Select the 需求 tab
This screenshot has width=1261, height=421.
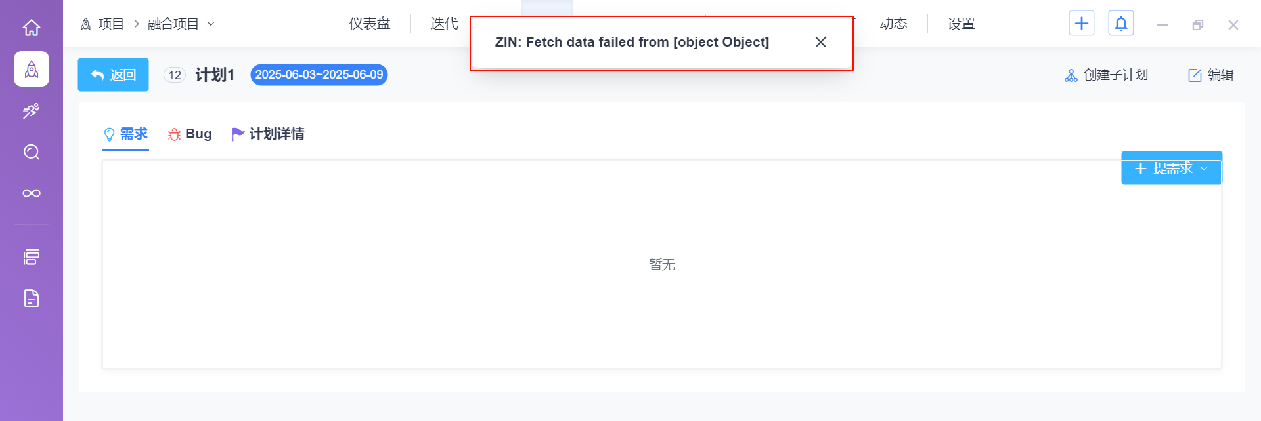pos(125,134)
